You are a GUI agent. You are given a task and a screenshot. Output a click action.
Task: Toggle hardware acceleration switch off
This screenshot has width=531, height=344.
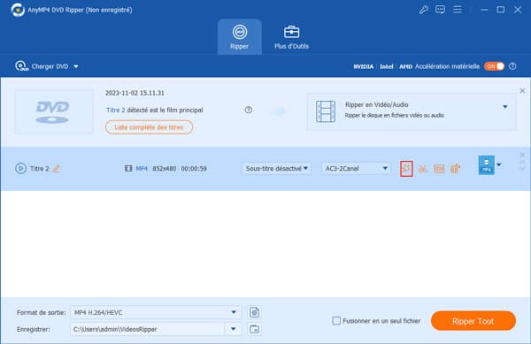point(494,66)
